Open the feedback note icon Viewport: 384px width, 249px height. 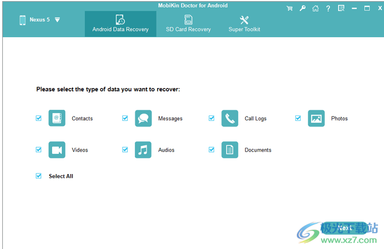click(x=341, y=8)
